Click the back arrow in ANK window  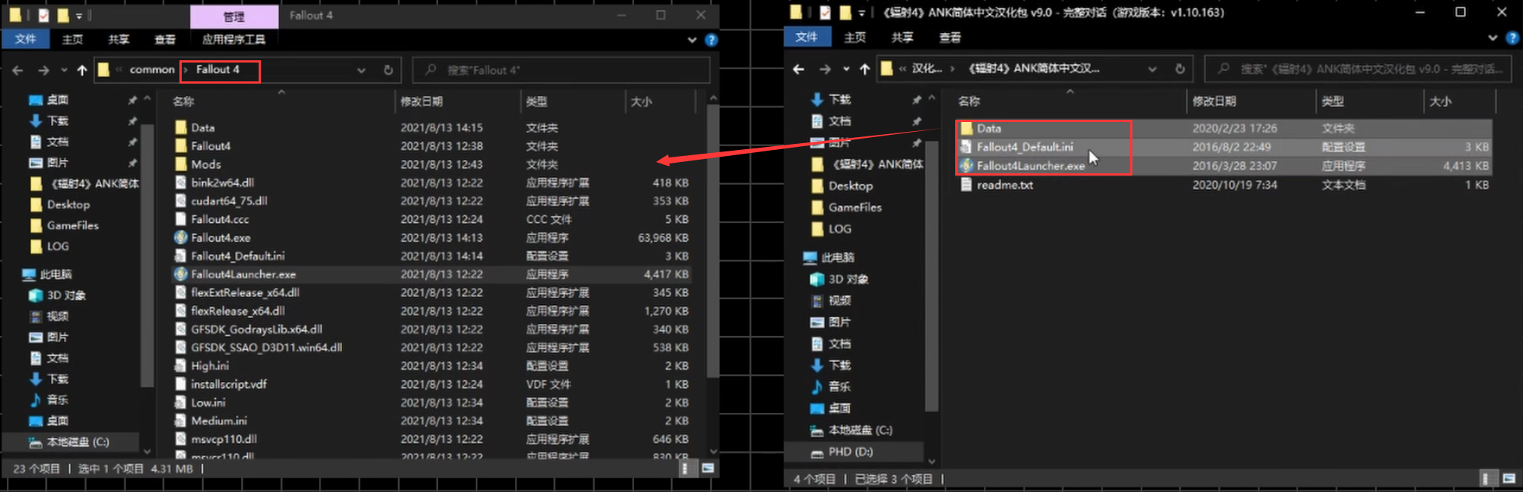point(799,69)
